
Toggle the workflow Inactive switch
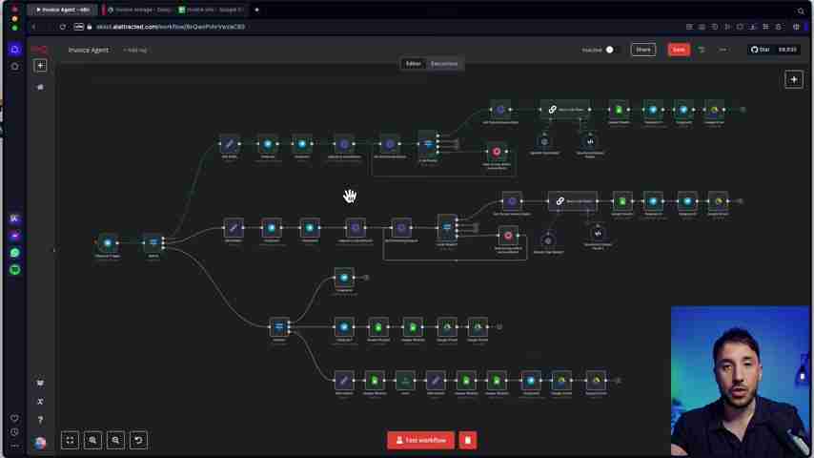pos(609,50)
